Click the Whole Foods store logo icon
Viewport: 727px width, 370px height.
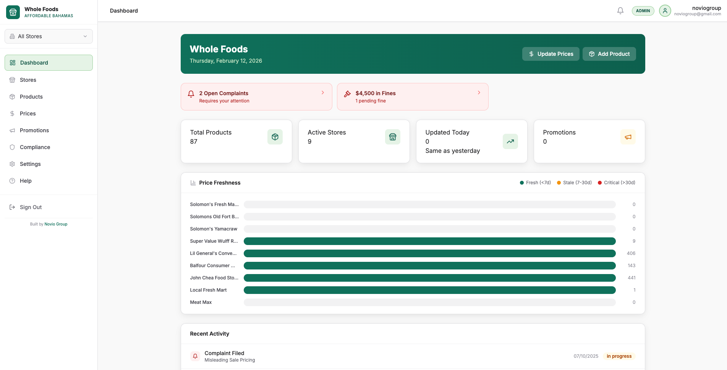click(x=13, y=12)
